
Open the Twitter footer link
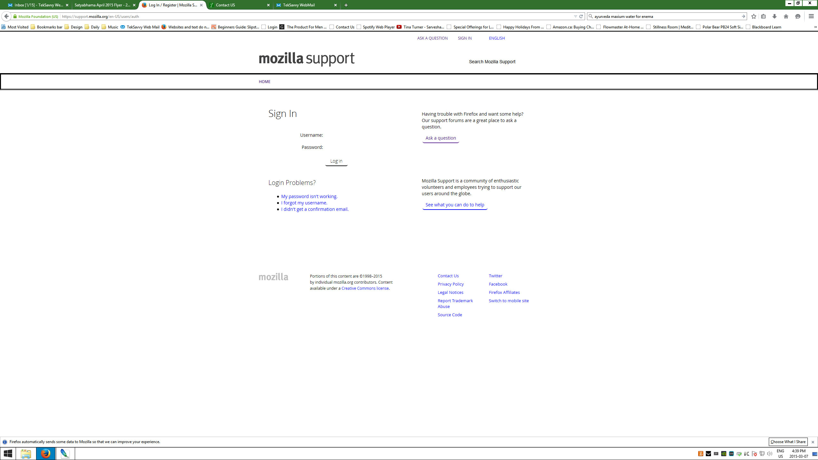click(x=495, y=276)
